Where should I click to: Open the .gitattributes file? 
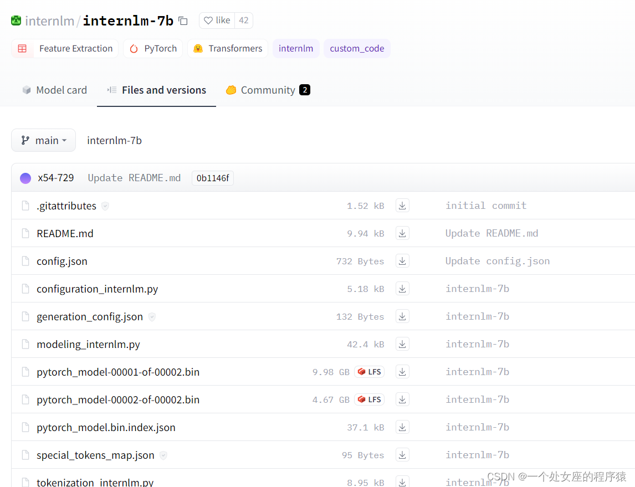point(66,206)
